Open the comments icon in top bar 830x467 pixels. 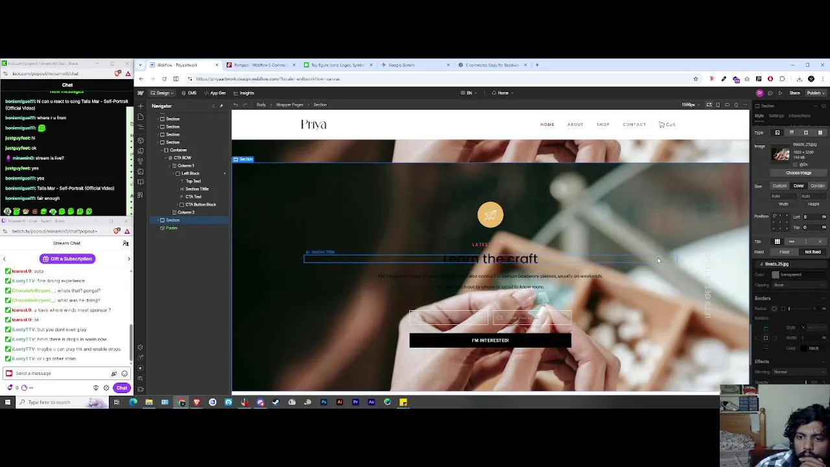coord(770,93)
